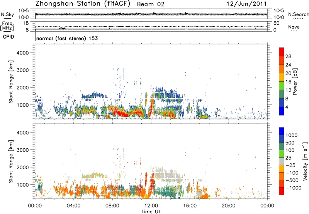Click the date 12/Jun/2011

(x=247, y=4)
